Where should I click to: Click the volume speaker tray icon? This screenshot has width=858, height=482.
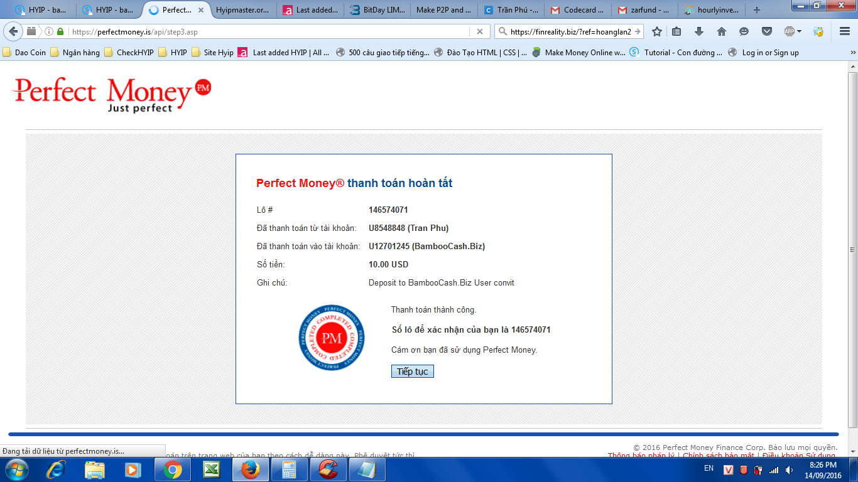point(789,469)
